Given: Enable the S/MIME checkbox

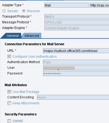Looking at the screenshot, I should coord(9,121).
